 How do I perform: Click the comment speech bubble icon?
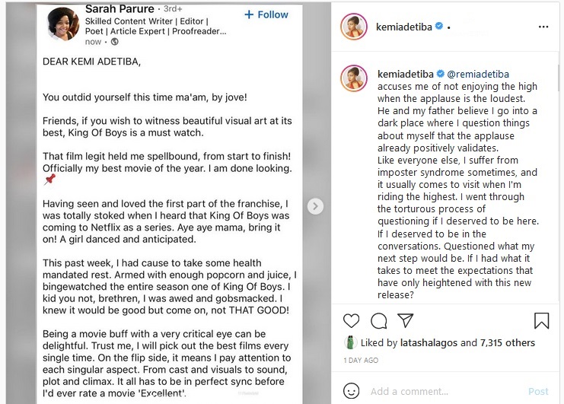(378, 320)
